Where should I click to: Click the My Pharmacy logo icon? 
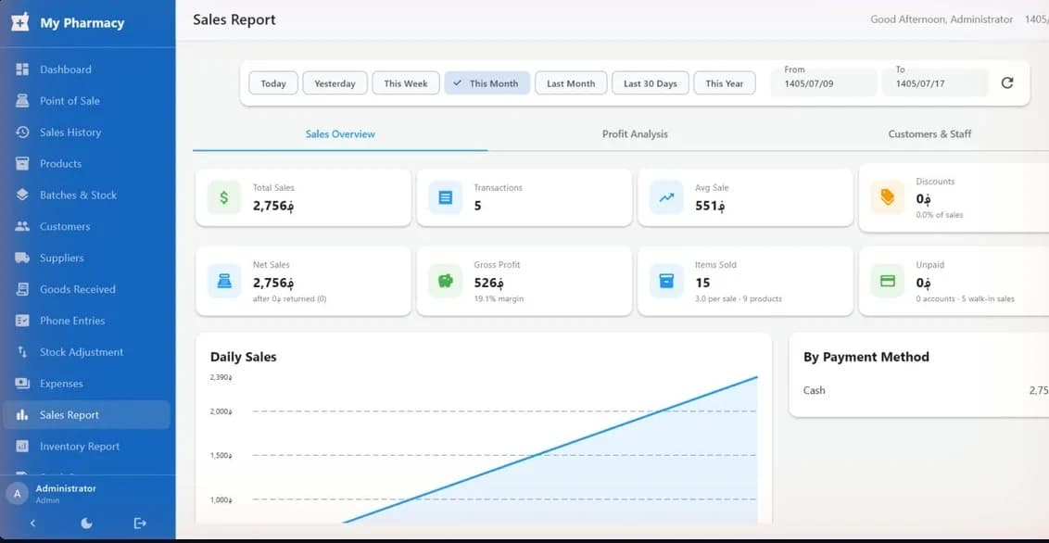[x=20, y=22]
